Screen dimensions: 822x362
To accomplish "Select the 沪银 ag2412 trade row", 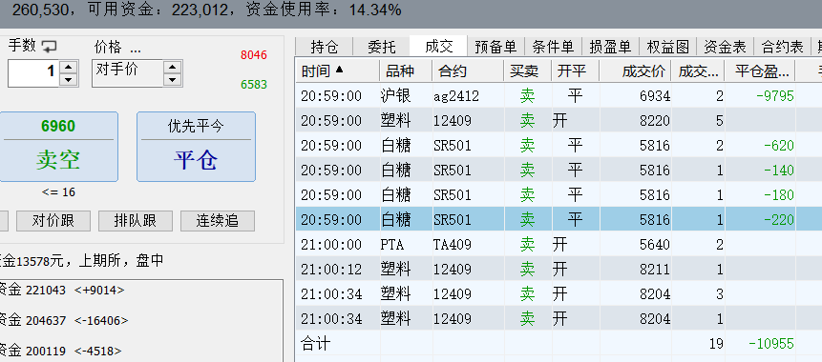I will point(559,95).
